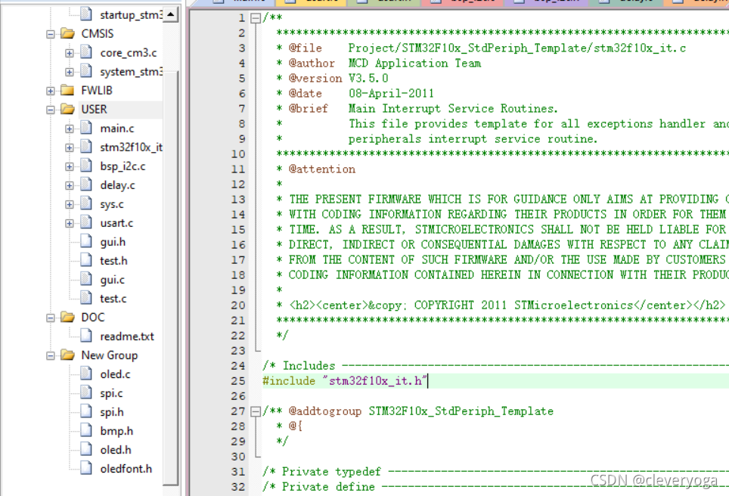Collapse the New Group folder
This screenshot has width=729, height=496.
tap(50, 356)
